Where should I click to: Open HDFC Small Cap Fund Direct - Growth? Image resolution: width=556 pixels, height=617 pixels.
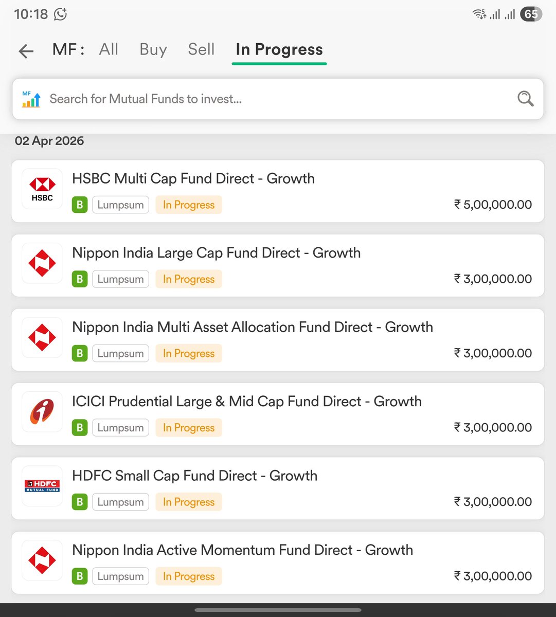click(x=278, y=488)
